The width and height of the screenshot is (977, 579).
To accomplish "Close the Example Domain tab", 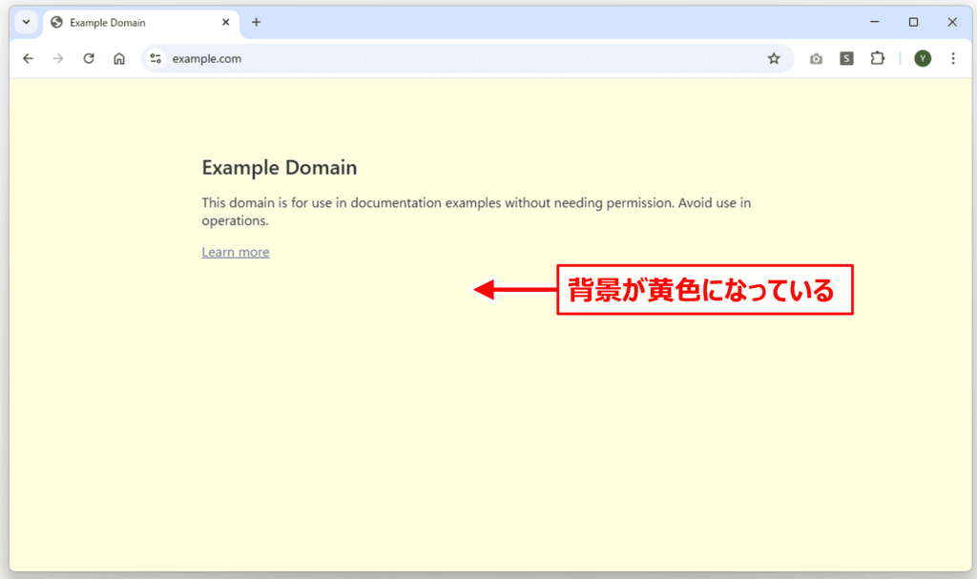I will (225, 22).
